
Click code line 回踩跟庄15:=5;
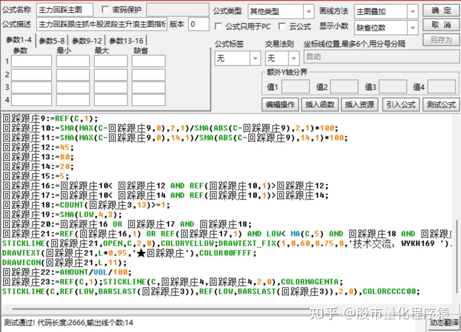[x=36, y=176]
